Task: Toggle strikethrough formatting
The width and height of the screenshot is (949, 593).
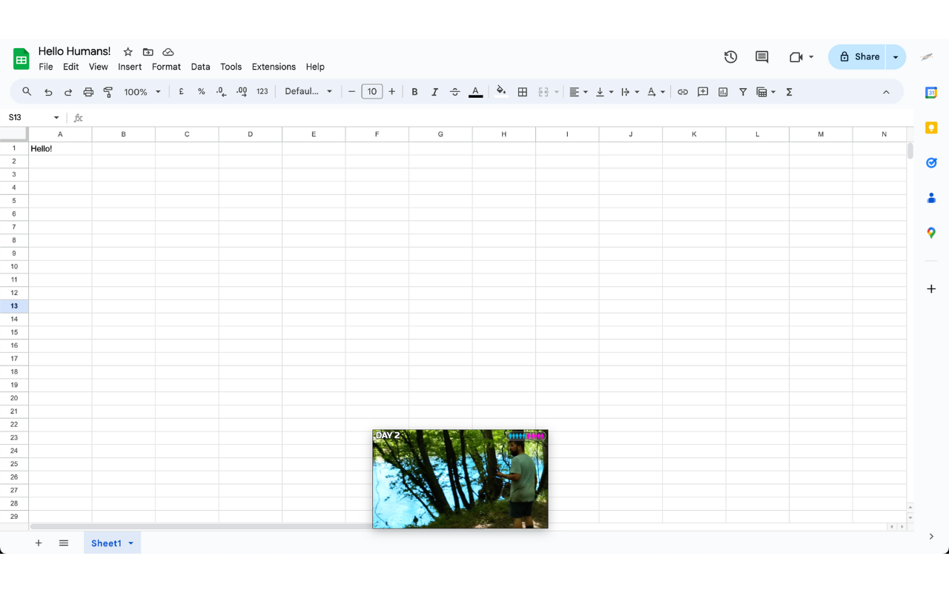Action: pyautogui.click(x=454, y=92)
